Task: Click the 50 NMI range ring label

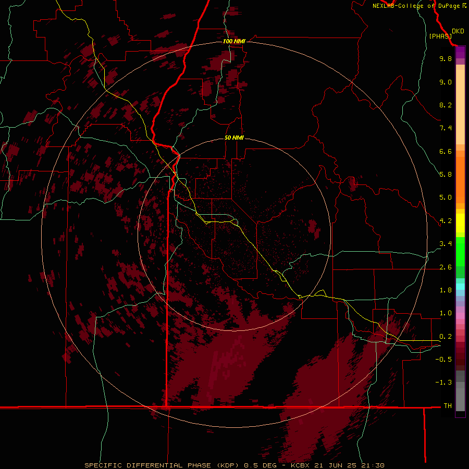Action: tap(234, 138)
